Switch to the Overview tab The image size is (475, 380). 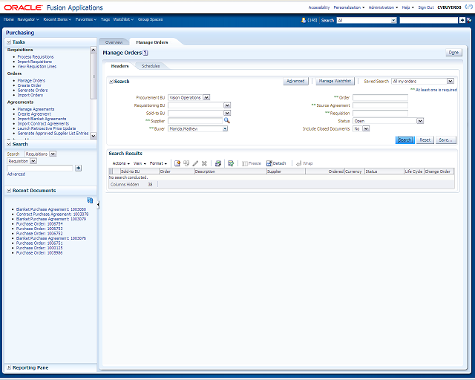pos(114,42)
